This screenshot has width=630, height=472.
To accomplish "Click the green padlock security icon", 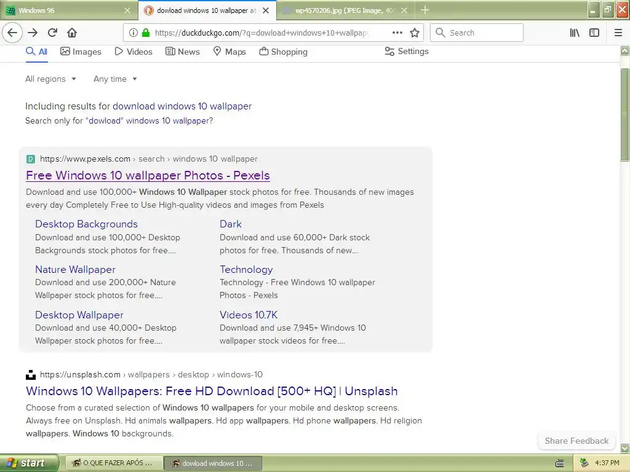I will pyautogui.click(x=146, y=33).
